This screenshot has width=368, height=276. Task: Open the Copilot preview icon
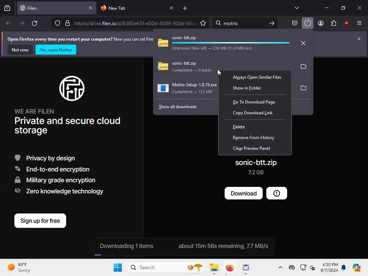pos(357,267)
